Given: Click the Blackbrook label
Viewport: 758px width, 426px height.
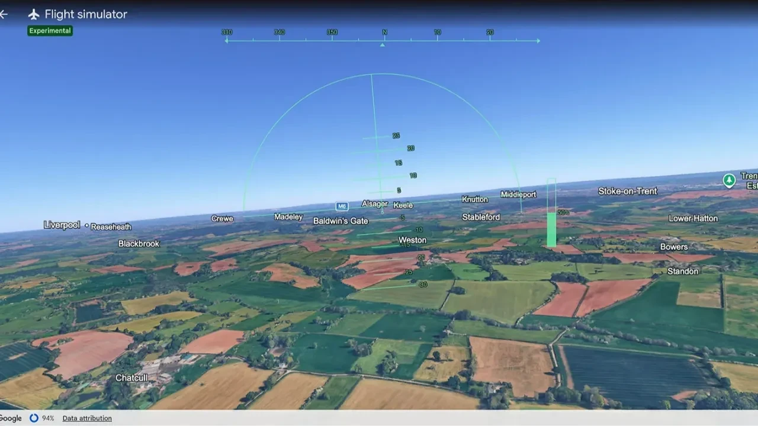Looking at the screenshot, I should coord(139,244).
